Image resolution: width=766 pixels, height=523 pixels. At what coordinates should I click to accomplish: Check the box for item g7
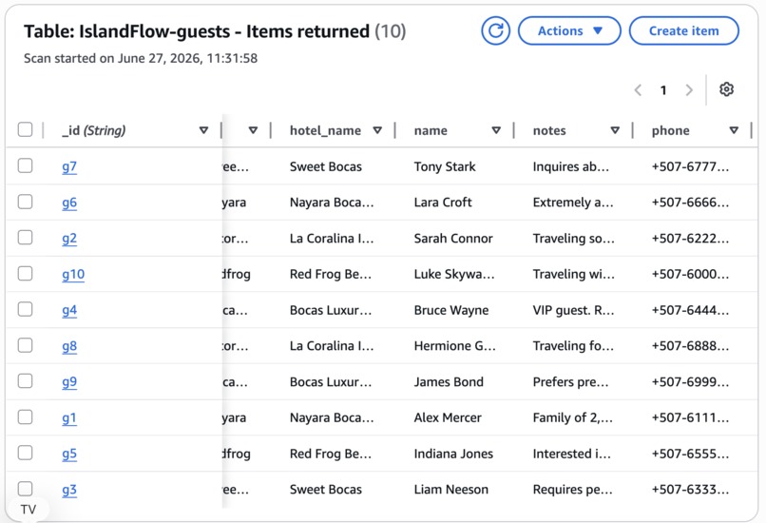25,165
